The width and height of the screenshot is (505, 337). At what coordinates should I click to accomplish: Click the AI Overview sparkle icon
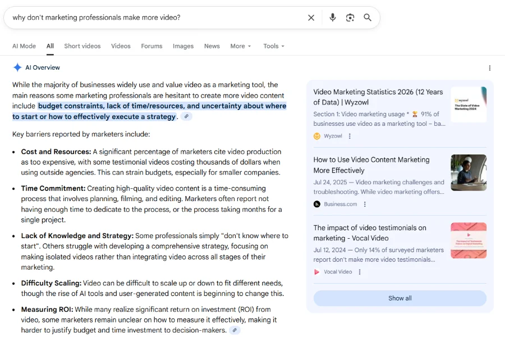point(17,67)
